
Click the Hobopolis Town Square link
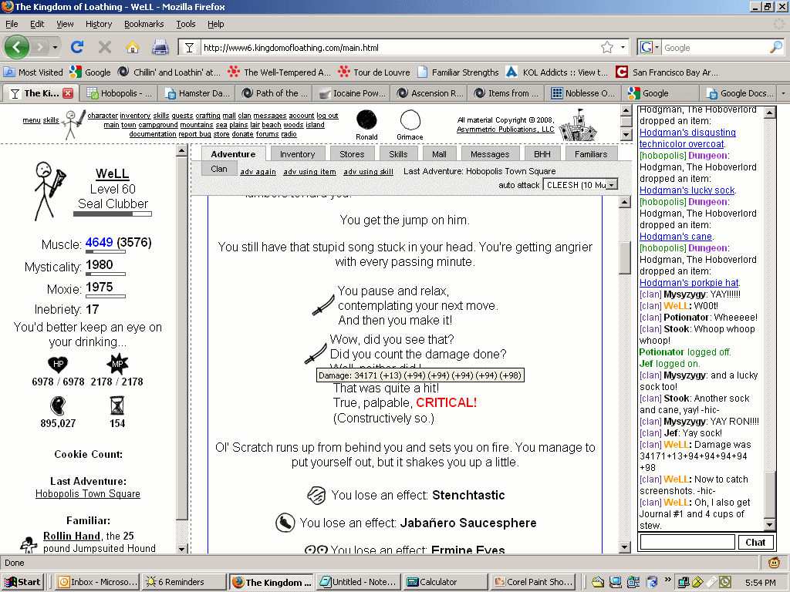[x=88, y=493]
